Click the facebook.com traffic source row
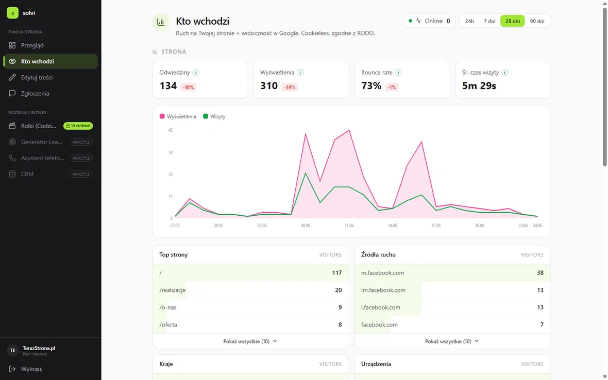 pos(452,324)
